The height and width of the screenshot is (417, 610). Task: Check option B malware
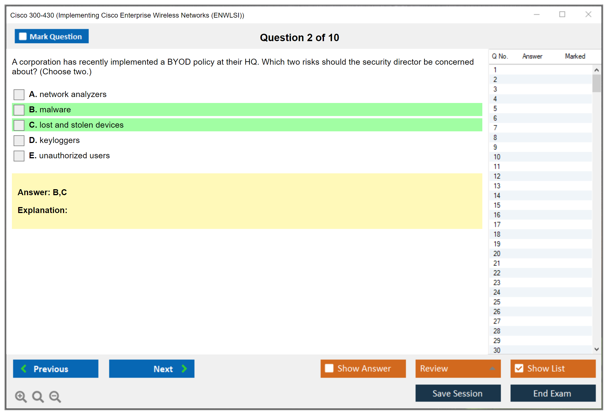[x=19, y=110]
